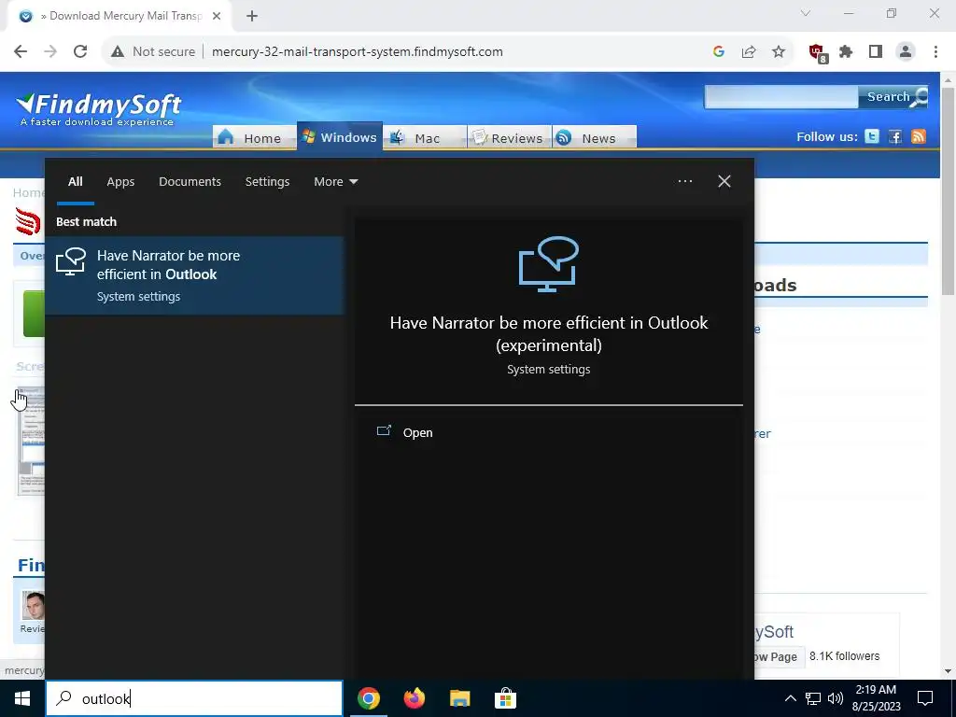Click the FindMySoft Search button
The width and height of the screenshot is (956, 717).
(x=893, y=97)
